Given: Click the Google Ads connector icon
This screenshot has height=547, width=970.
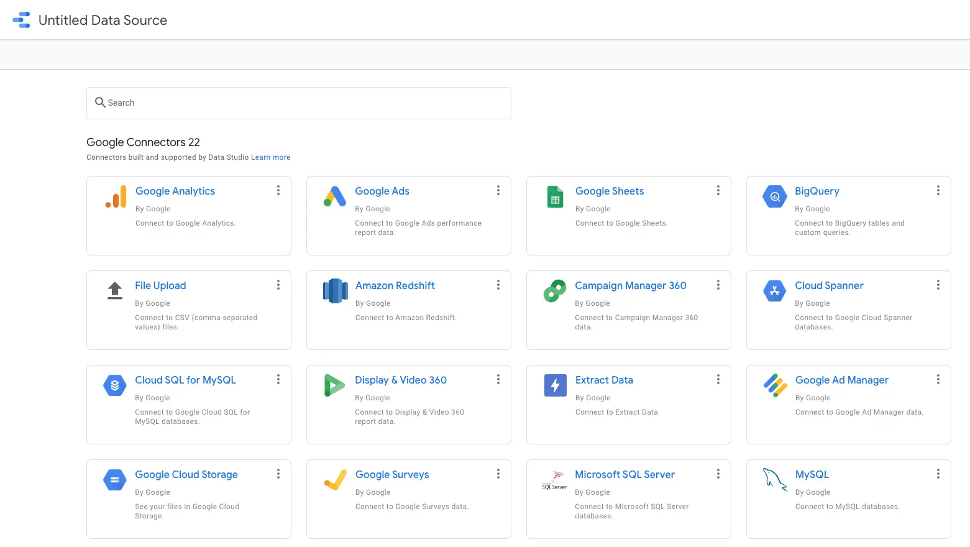Looking at the screenshot, I should (335, 196).
